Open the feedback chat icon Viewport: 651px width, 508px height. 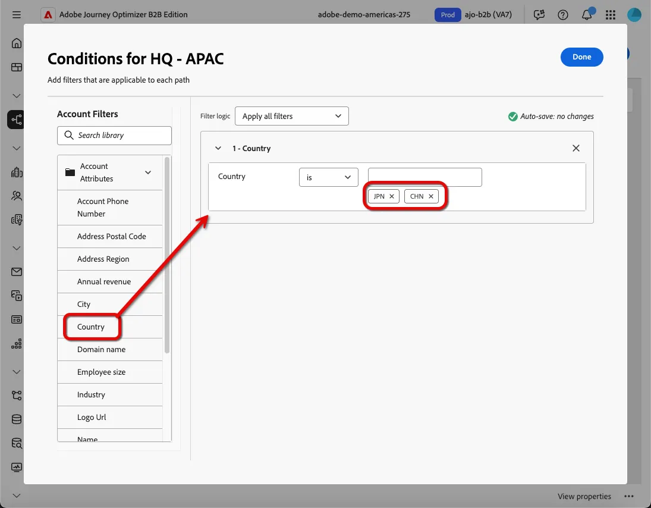point(539,15)
